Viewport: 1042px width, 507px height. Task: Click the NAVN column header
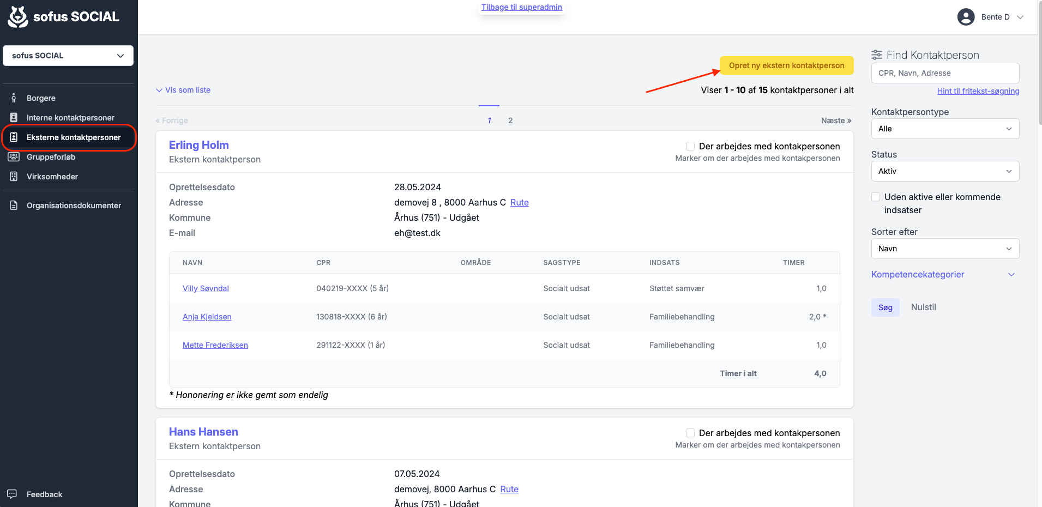(192, 263)
